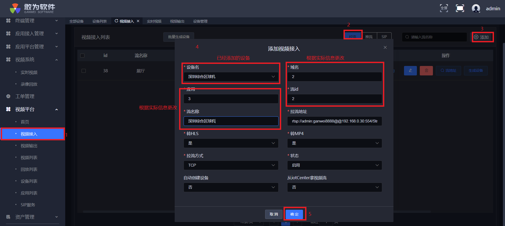Open the 状态 dropdown showing 启用

pos(335,165)
